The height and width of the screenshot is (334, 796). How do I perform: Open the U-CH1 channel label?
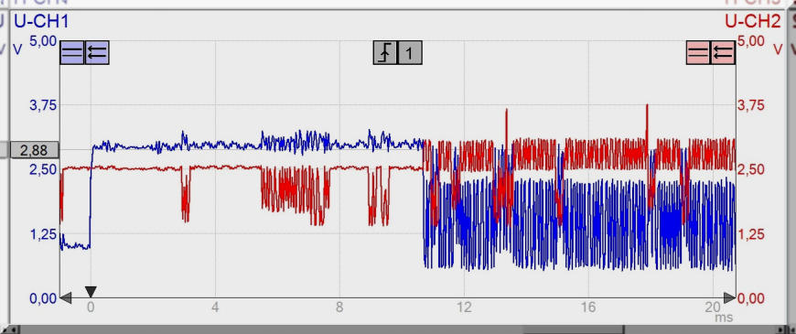40,21
